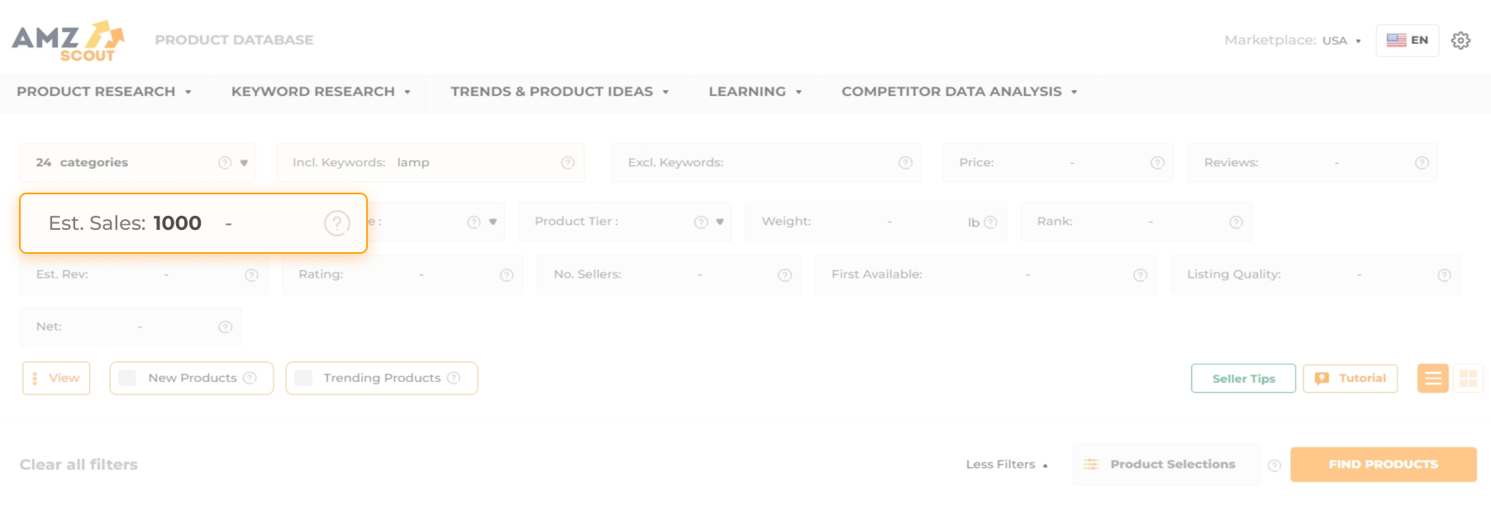Image resolution: width=1491 pixels, height=506 pixels.
Task: Click help icon for Net filter
Action: point(225,327)
